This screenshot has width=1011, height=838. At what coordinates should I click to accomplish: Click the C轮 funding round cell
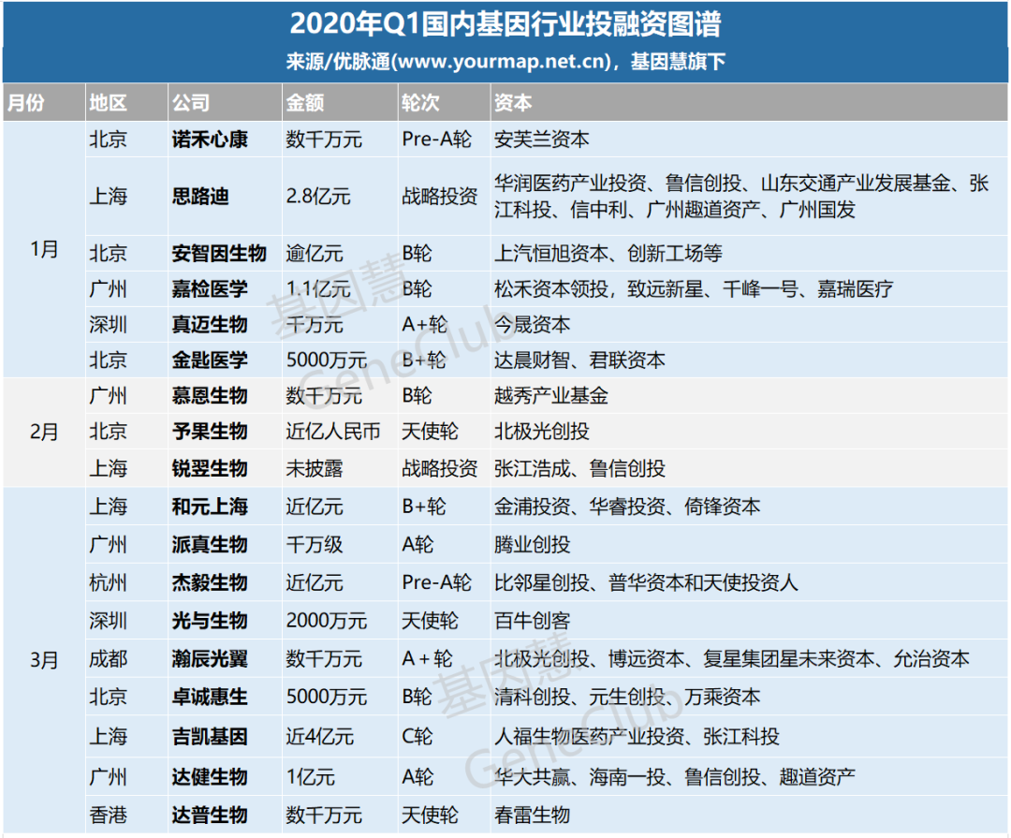pyautogui.click(x=417, y=737)
